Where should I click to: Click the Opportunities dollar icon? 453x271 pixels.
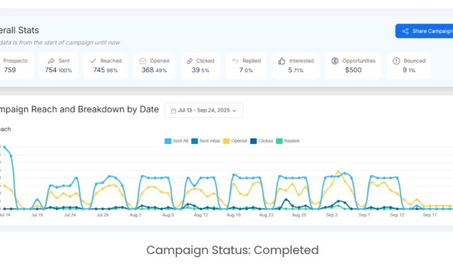coord(335,61)
